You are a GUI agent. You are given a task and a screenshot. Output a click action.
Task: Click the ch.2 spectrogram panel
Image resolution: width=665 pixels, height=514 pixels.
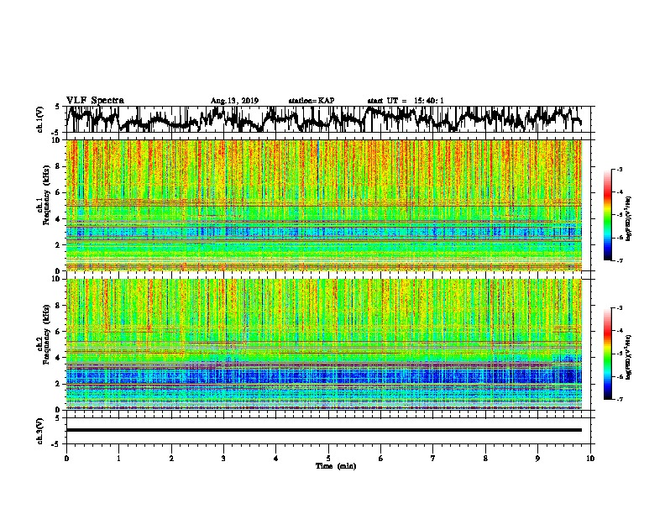pos(324,344)
